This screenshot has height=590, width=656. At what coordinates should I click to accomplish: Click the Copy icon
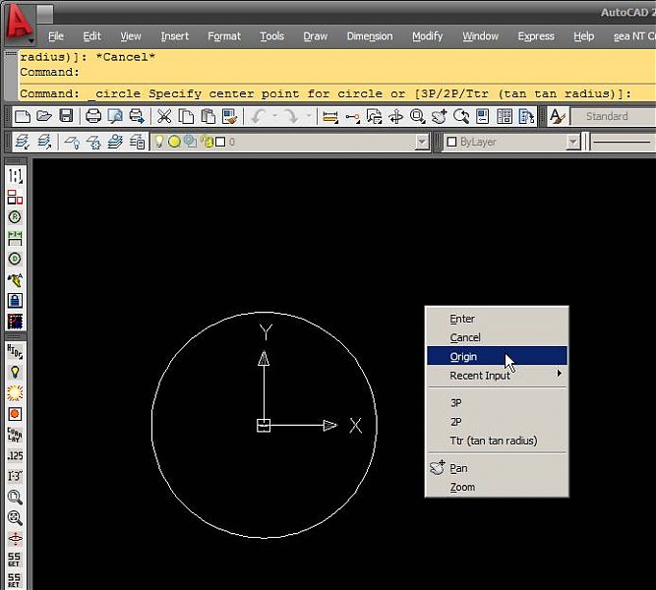pyautogui.click(x=186, y=116)
